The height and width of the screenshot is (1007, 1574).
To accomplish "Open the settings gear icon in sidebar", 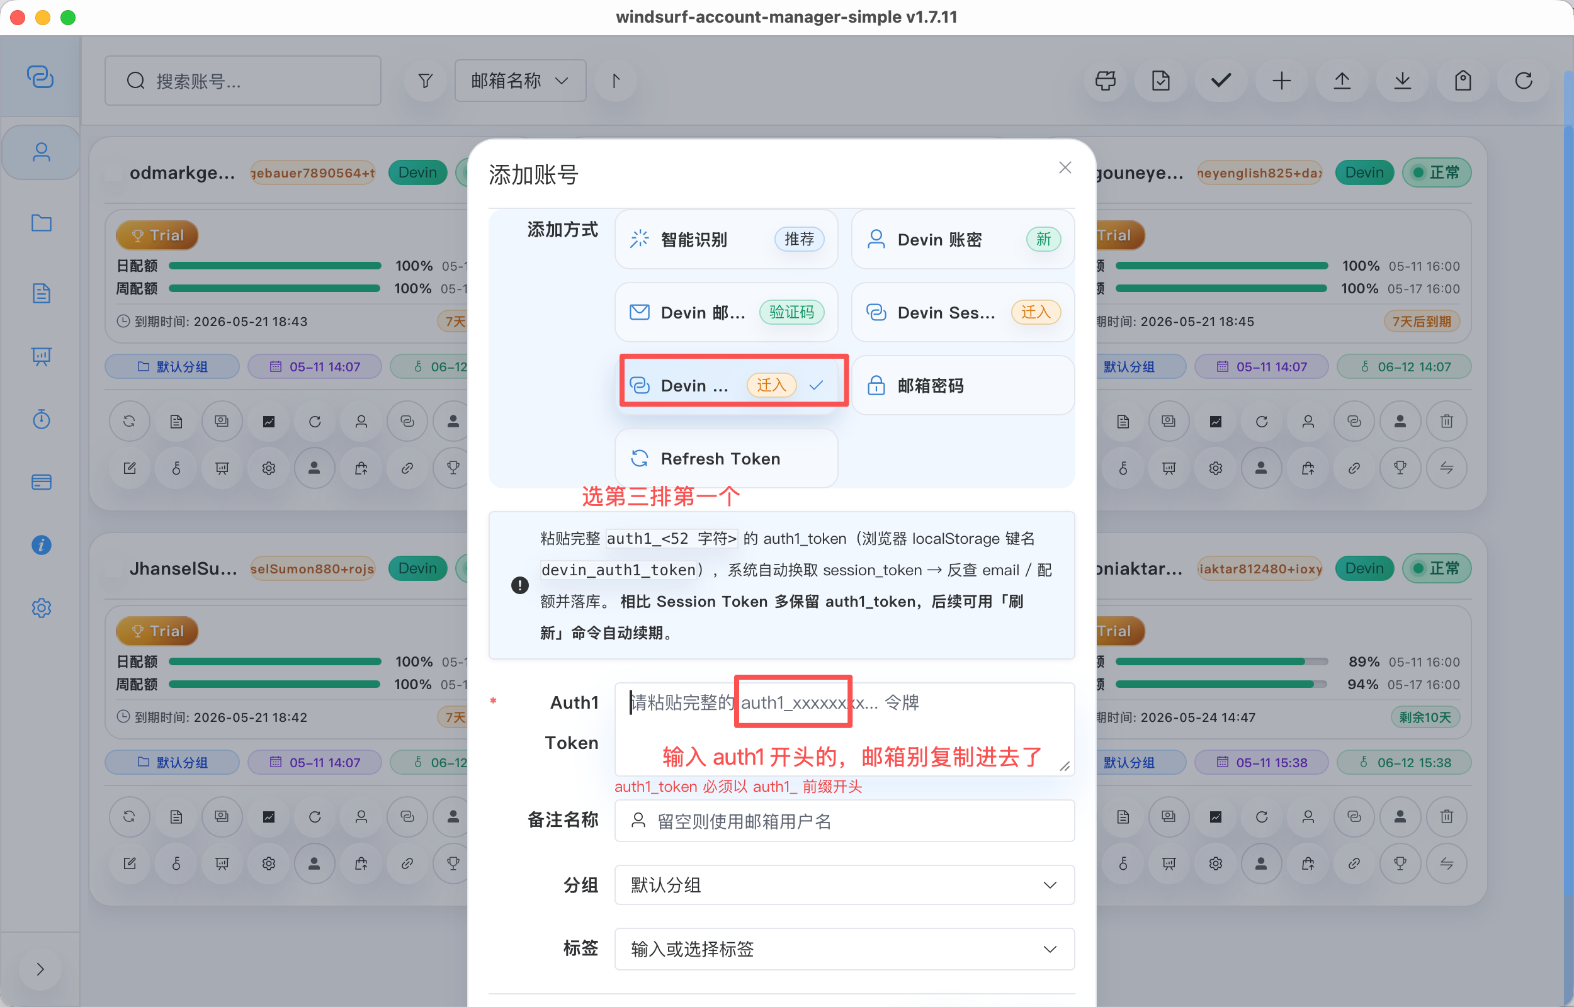I will (41, 608).
